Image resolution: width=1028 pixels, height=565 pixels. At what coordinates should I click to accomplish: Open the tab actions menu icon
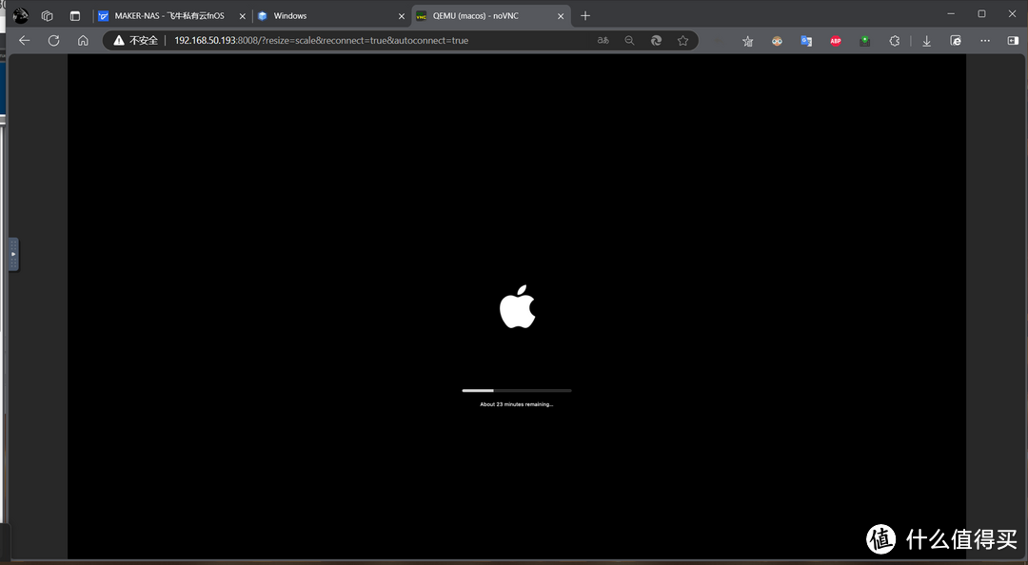74,15
